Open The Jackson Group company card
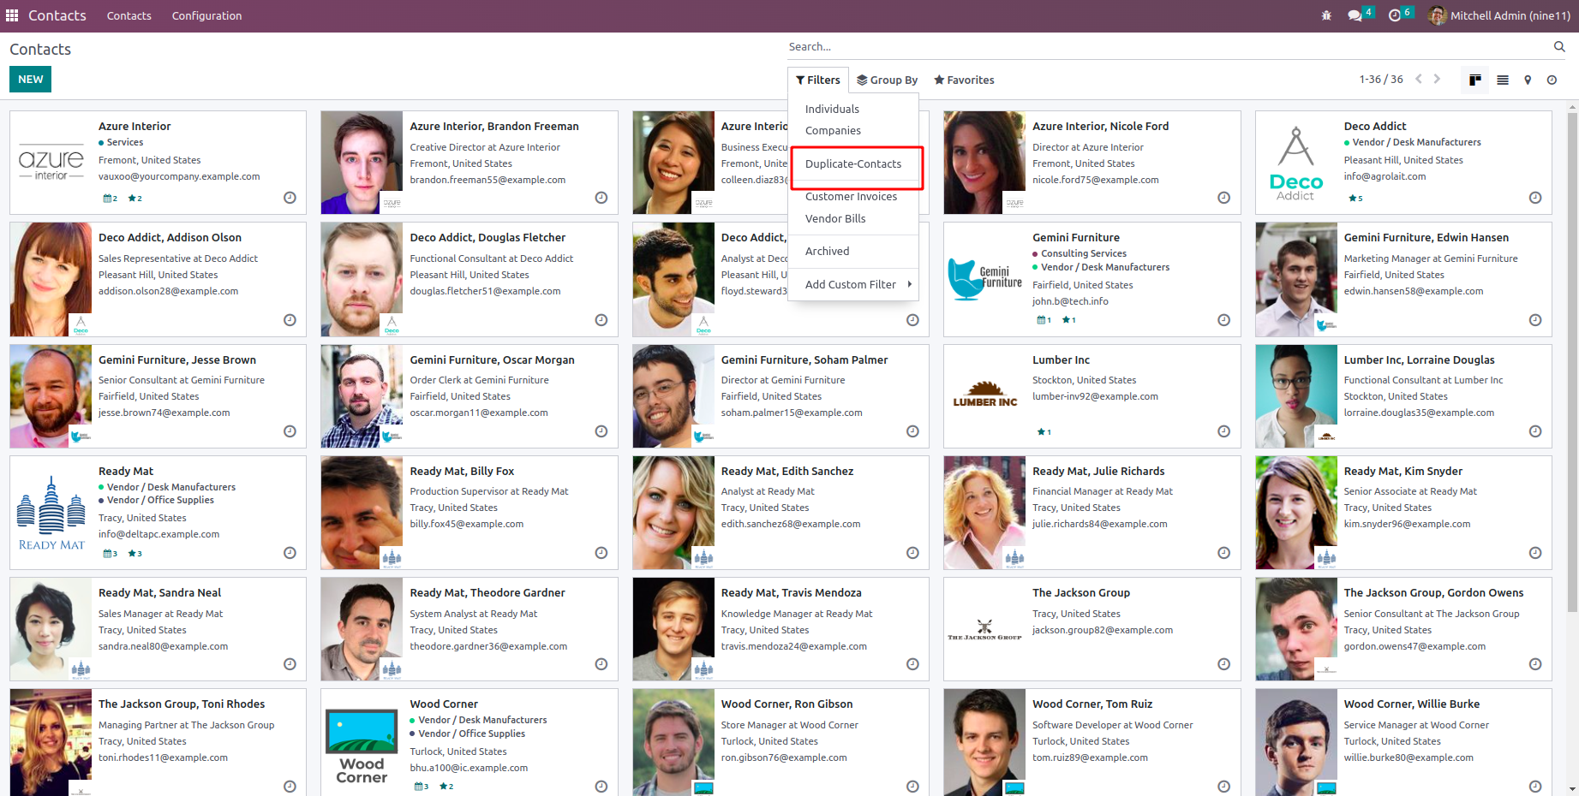 tap(1092, 629)
